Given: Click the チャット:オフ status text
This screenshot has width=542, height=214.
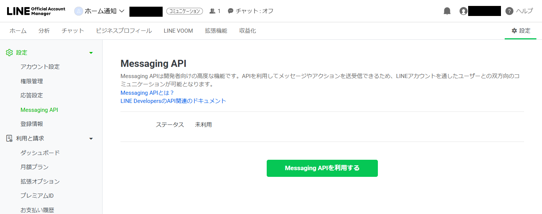Looking at the screenshot, I should 254,11.
